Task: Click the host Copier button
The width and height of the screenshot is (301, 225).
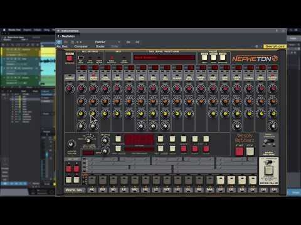Action: (100, 46)
